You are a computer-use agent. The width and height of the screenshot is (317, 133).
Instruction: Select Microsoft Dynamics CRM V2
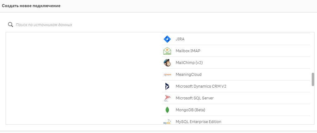point(236,86)
